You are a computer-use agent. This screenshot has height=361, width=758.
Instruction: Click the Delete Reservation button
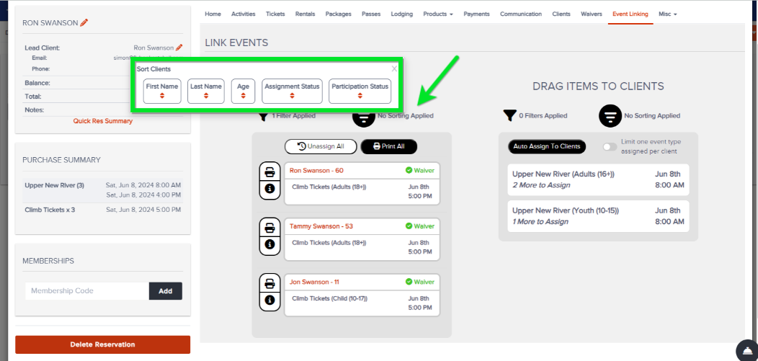coord(102,344)
